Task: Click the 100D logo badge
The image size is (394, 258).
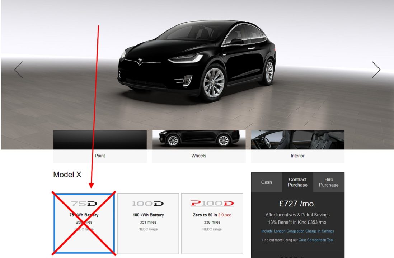Action: click(148, 204)
